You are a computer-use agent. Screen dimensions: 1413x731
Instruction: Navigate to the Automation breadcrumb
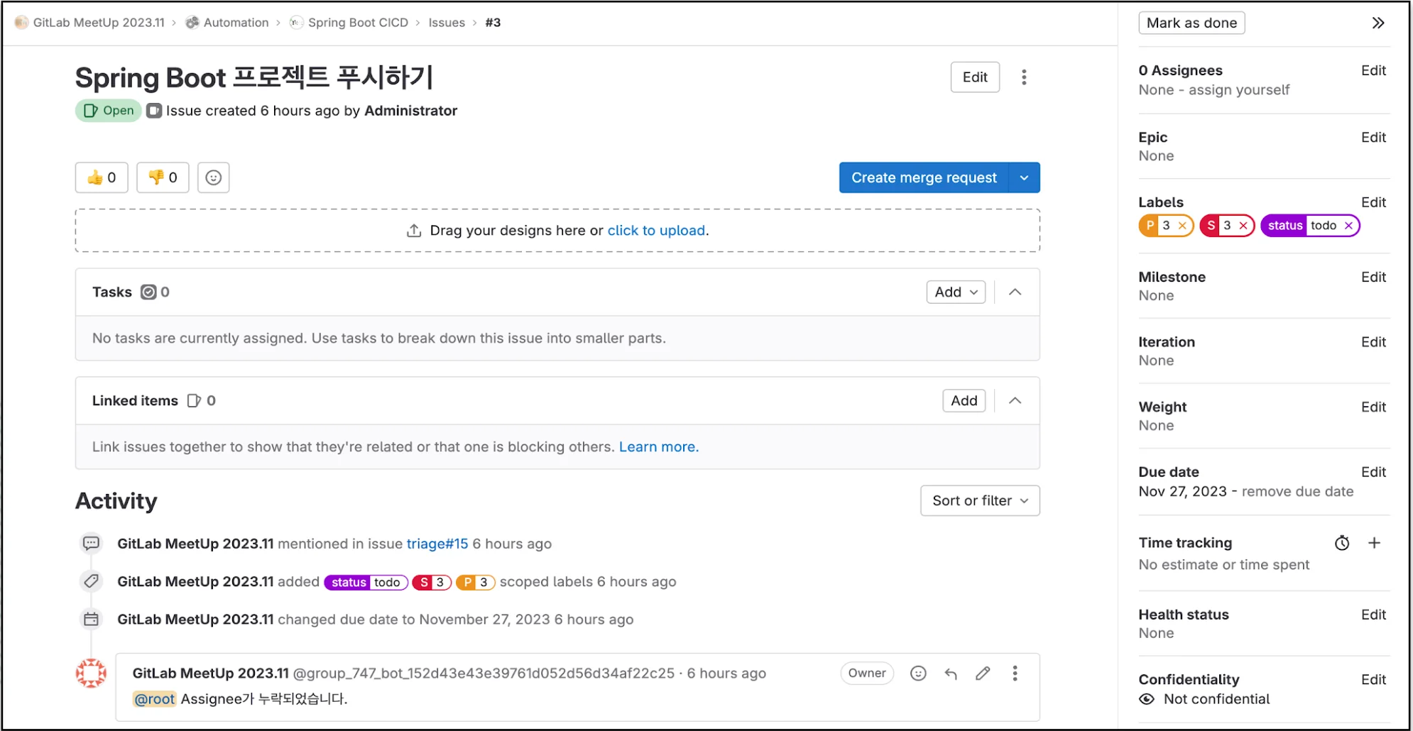tap(235, 22)
